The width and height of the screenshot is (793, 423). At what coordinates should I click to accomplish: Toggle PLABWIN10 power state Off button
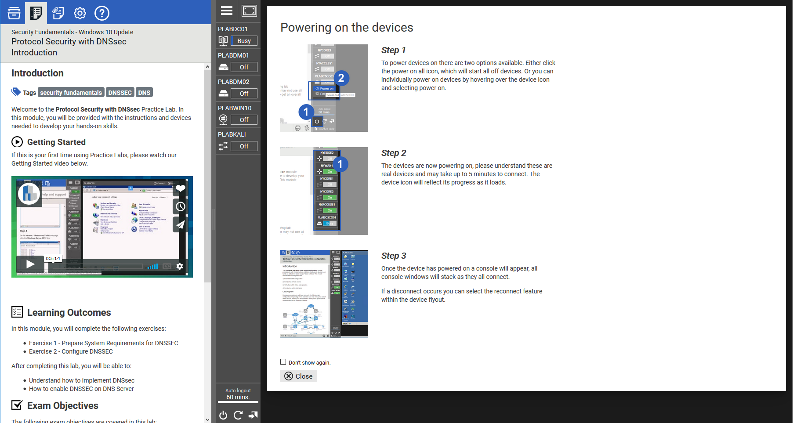[244, 120]
